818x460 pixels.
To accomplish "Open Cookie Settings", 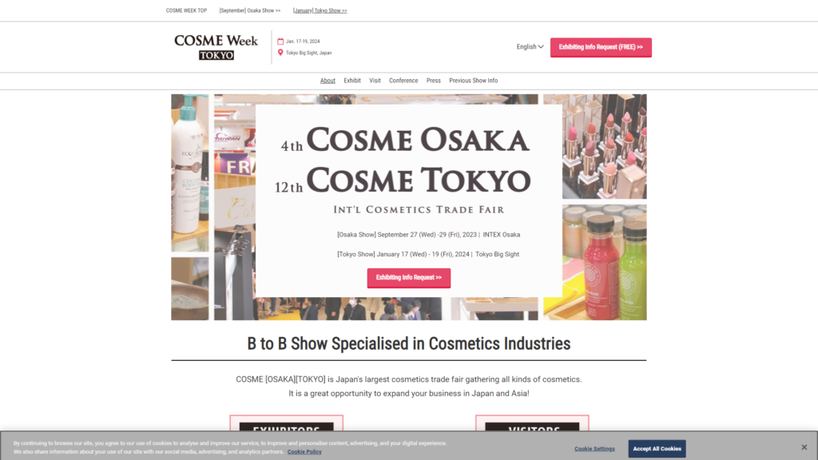I will click(x=594, y=449).
